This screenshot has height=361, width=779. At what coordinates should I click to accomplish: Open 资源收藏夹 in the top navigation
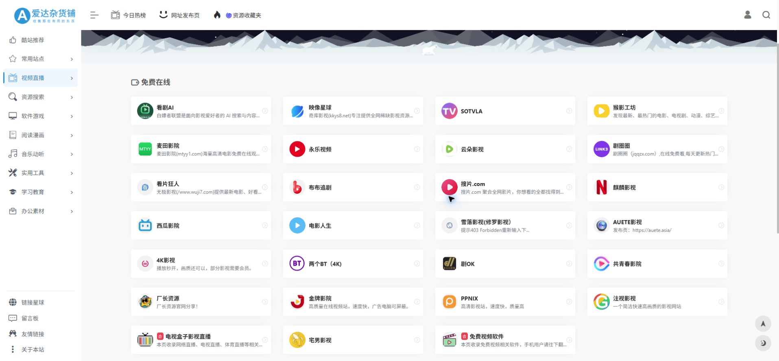tap(237, 15)
